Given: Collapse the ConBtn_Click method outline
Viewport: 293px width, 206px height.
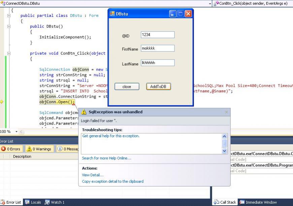Looking at the screenshot, I should tap(9, 53).
